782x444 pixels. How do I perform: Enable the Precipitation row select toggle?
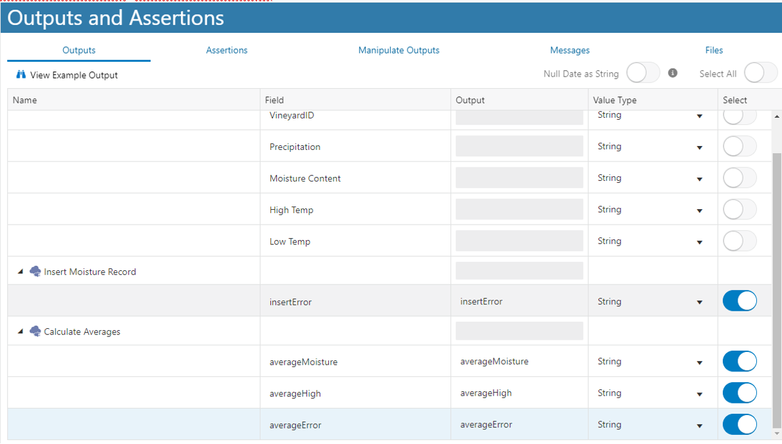740,147
